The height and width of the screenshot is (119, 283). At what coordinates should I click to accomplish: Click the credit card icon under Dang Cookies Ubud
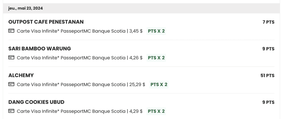point(11,111)
